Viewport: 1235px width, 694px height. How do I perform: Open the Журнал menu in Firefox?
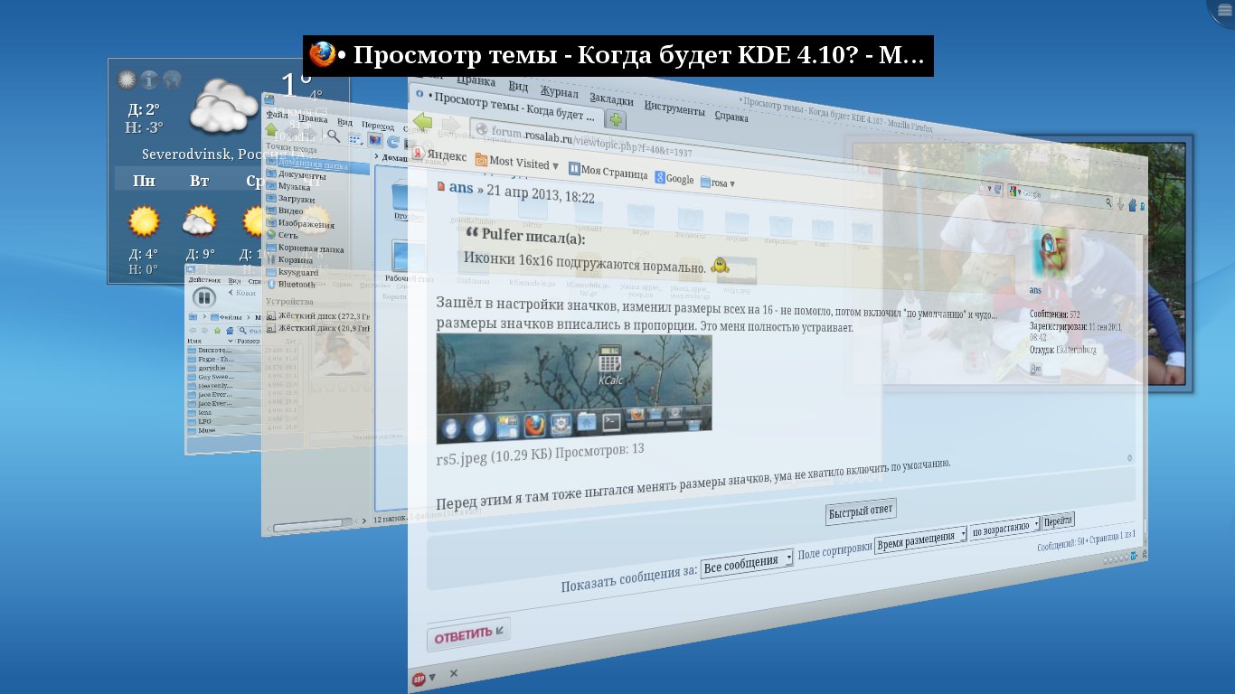(x=559, y=92)
